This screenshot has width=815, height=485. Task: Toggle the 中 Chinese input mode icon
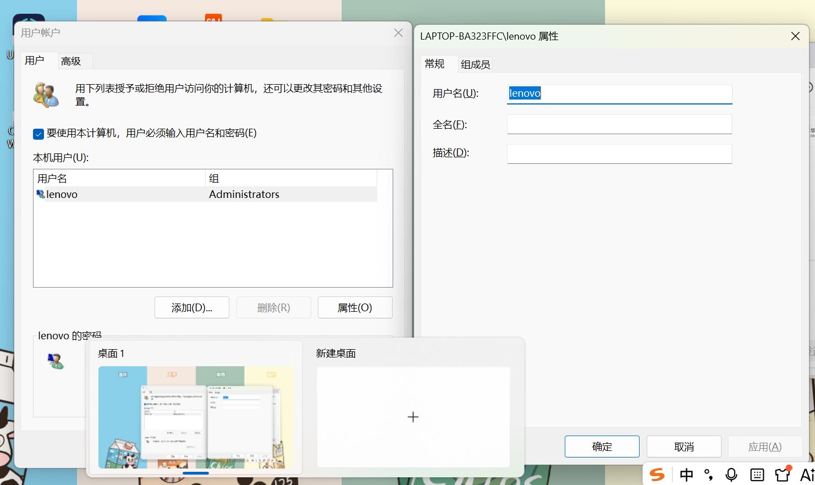click(686, 475)
